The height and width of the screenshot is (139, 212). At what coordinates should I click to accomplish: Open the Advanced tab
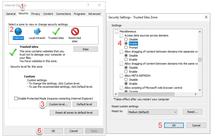pyautogui.click(x=94, y=14)
